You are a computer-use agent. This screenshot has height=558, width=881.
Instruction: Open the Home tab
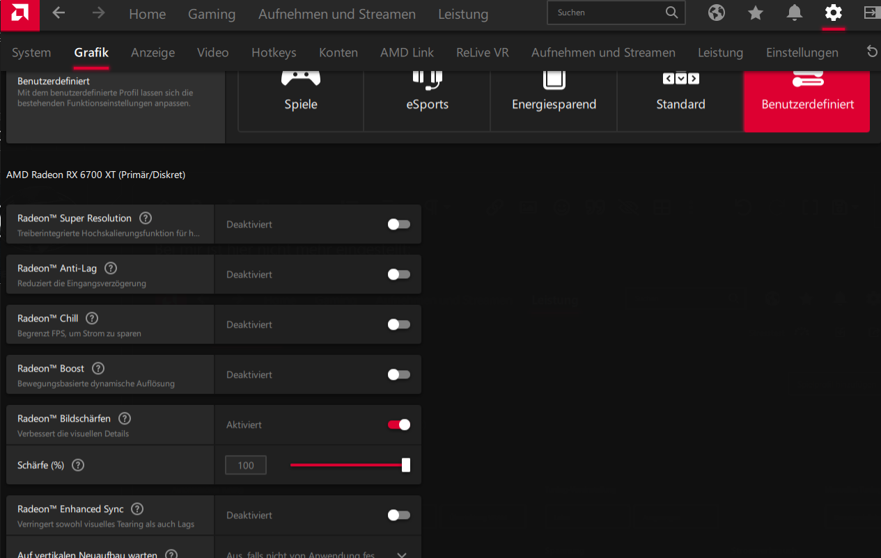tap(148, 14)
